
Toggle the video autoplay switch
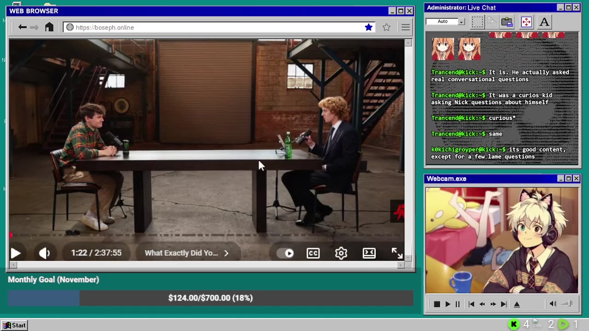tap(285, 253)
